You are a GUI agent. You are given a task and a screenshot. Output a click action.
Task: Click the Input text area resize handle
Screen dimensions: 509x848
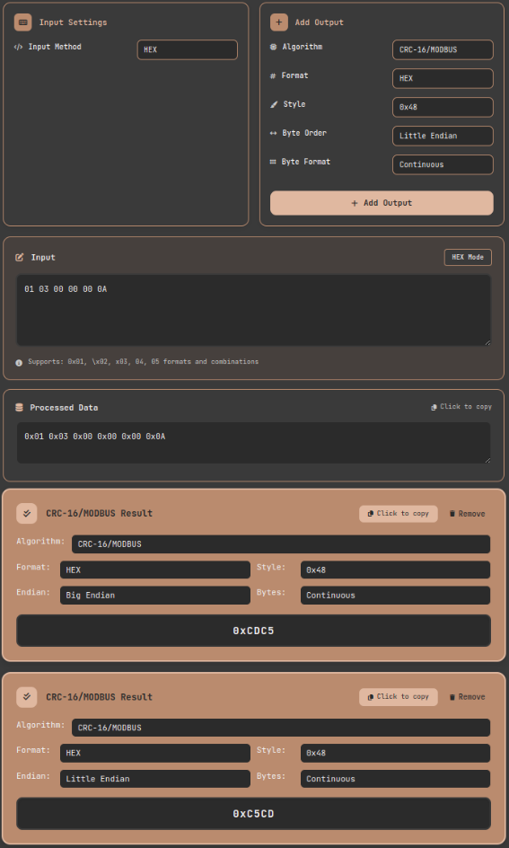(x=487, y=341)
